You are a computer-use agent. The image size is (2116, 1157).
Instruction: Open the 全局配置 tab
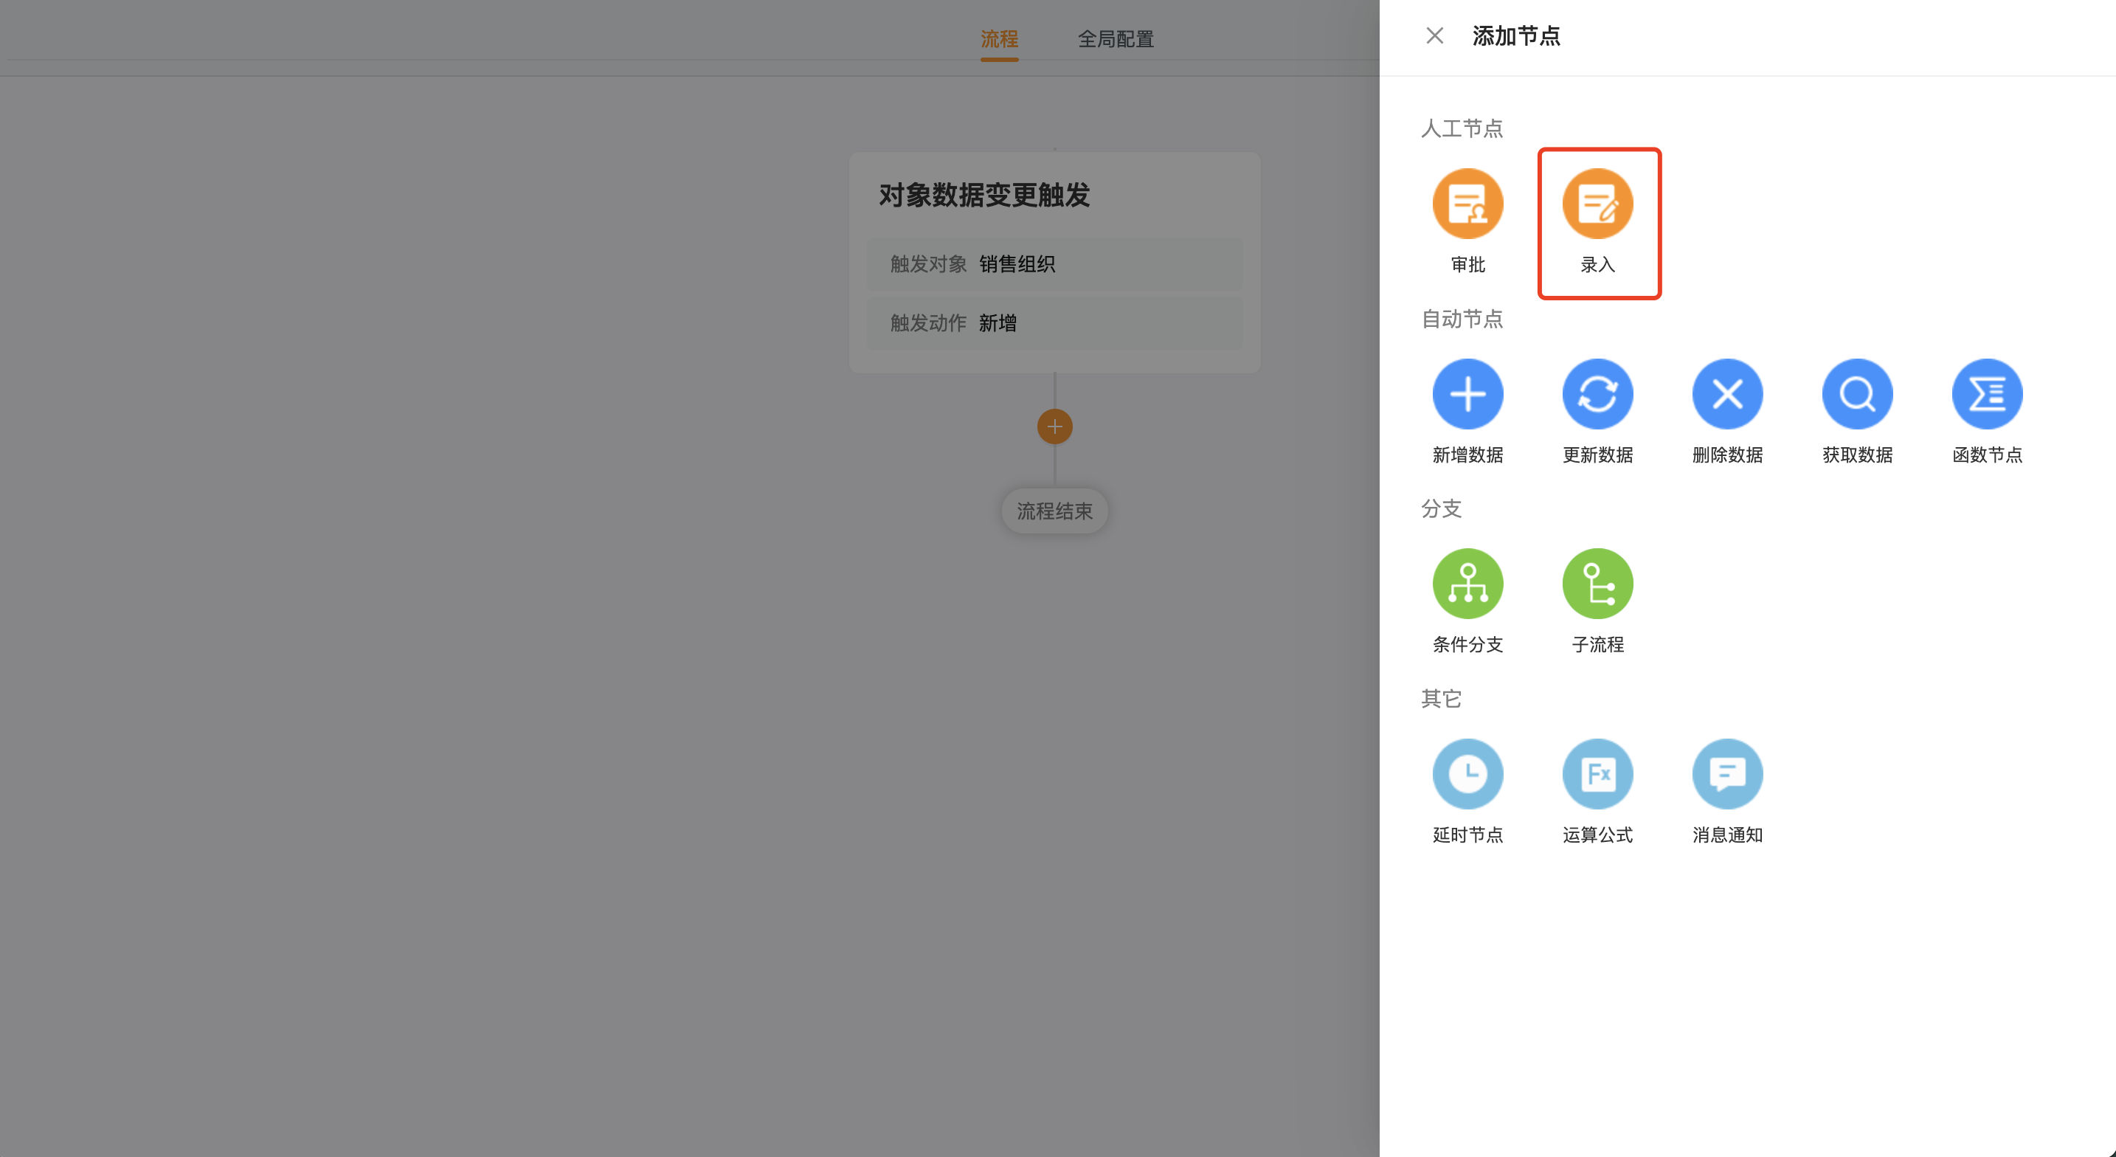point(1116,38)
